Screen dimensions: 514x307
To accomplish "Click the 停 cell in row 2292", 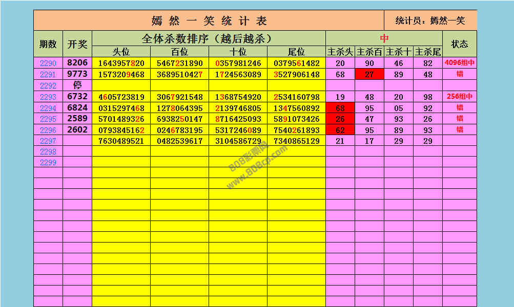I will (x=77, y=85).
